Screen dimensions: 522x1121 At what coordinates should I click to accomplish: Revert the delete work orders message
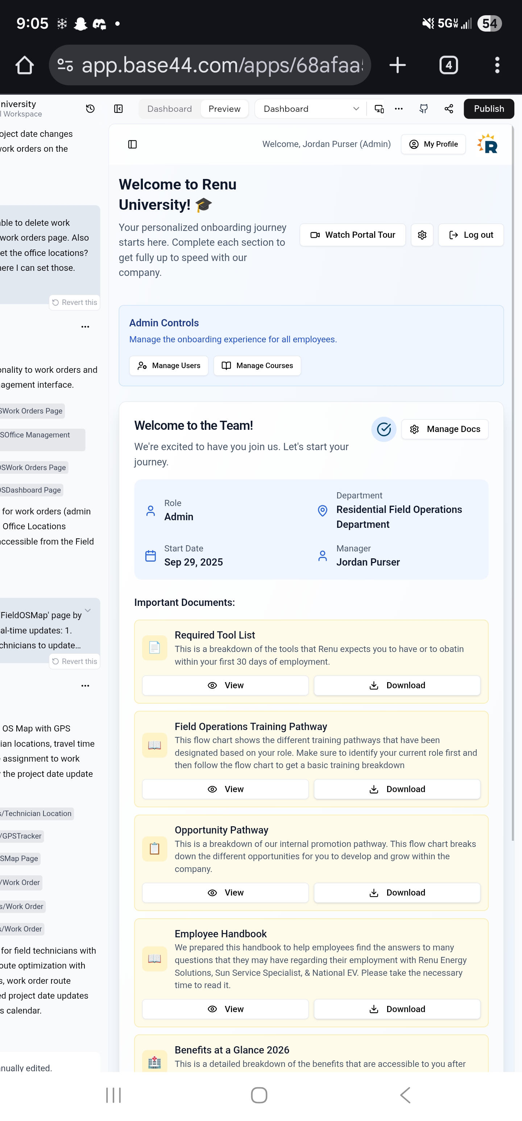tap(75, 302)
